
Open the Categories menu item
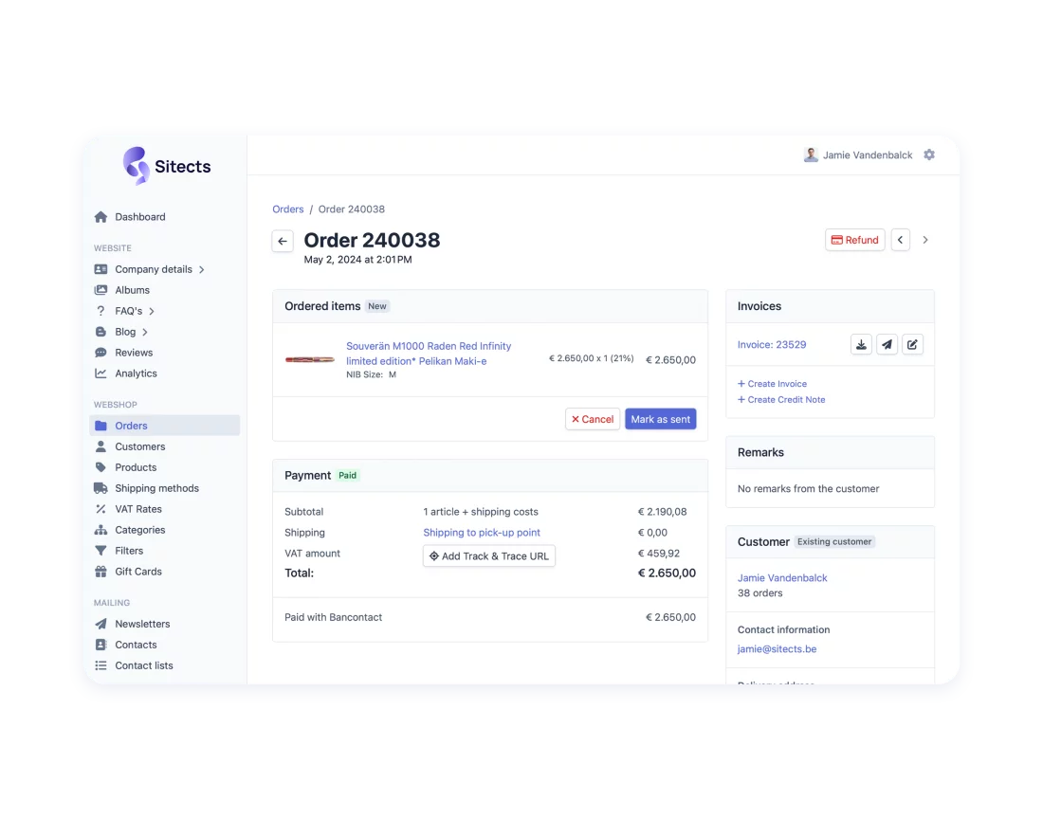[x=139, y=530]
